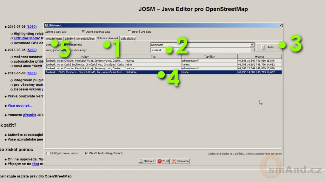Open Více novinek link

click(20, 105)
